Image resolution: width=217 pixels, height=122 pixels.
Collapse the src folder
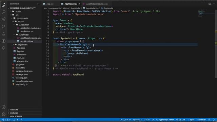pyautogui.click(x=17, y=15)
